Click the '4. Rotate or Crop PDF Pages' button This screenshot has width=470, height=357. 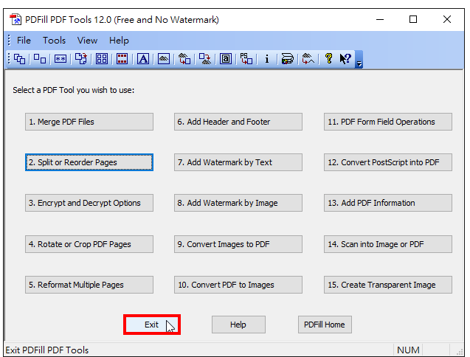coord(89,244)
